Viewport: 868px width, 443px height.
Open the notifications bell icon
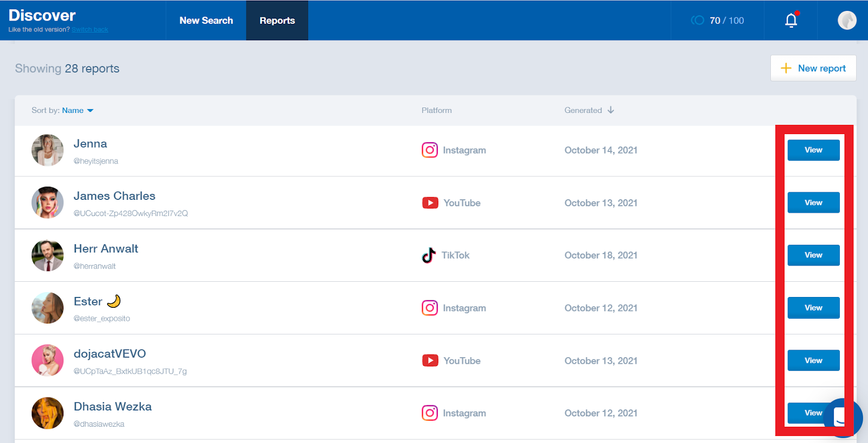(x=792, y=20)
